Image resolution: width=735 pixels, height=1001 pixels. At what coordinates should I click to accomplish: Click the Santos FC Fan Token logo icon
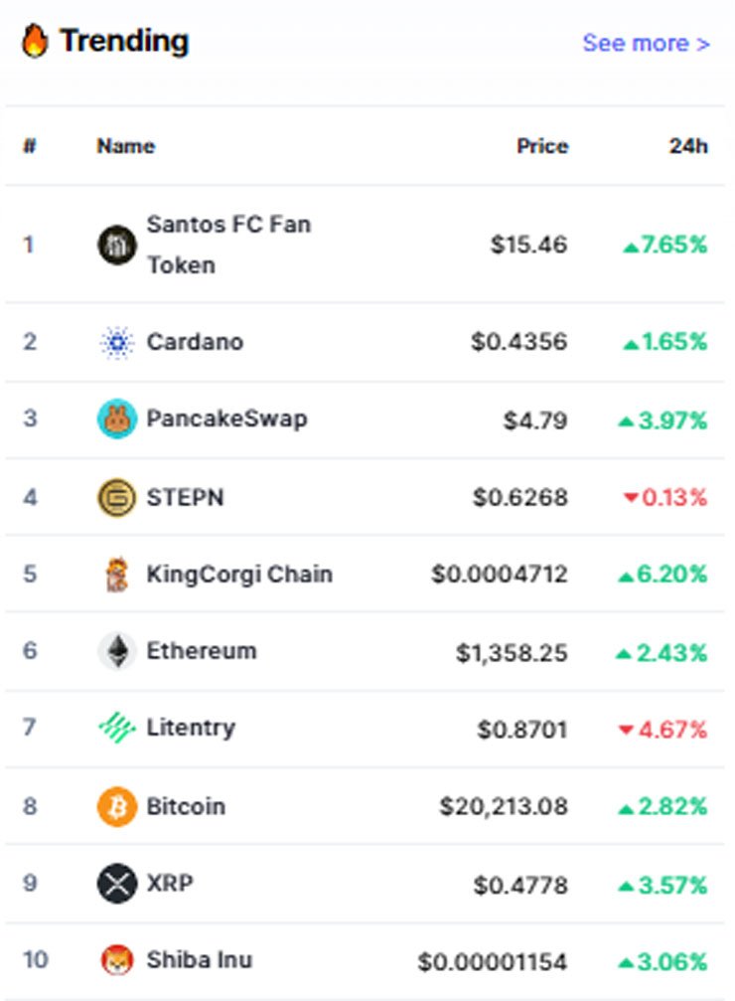pos(117,245)
